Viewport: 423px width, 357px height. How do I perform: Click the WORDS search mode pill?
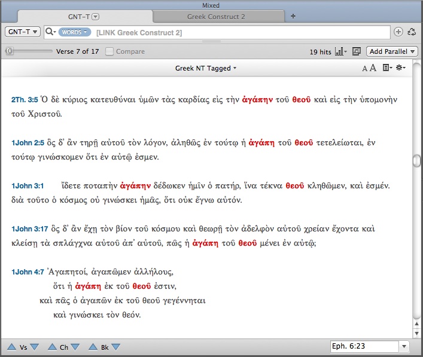[x=74, y=32]
